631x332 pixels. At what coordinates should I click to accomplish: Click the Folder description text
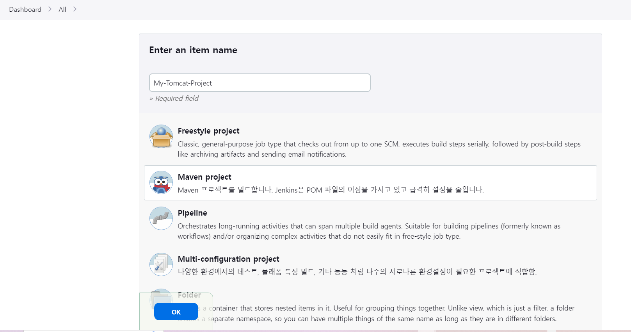point(376,313)
